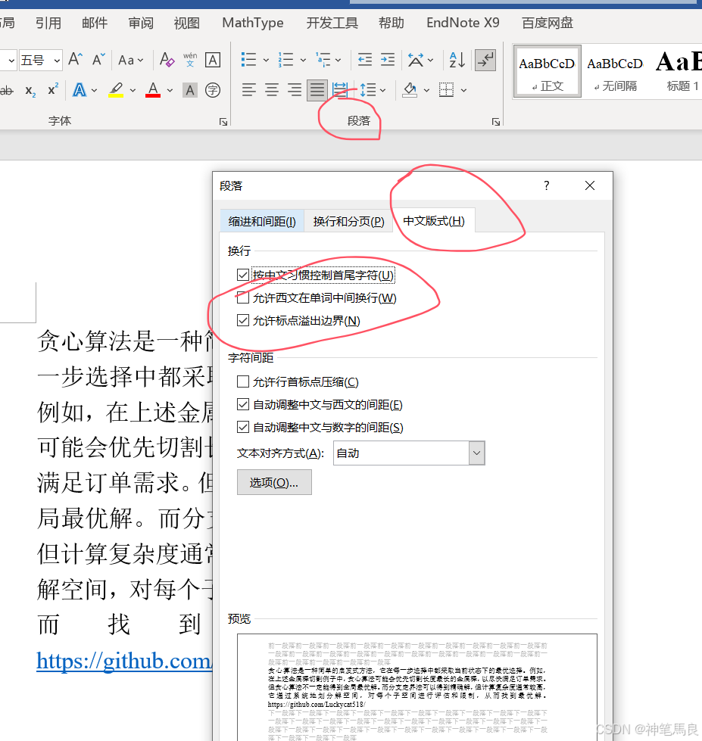Switch to 缩进和间距 tab
Image resolution: width=702 pixels, height=741 pixels.
262,222
